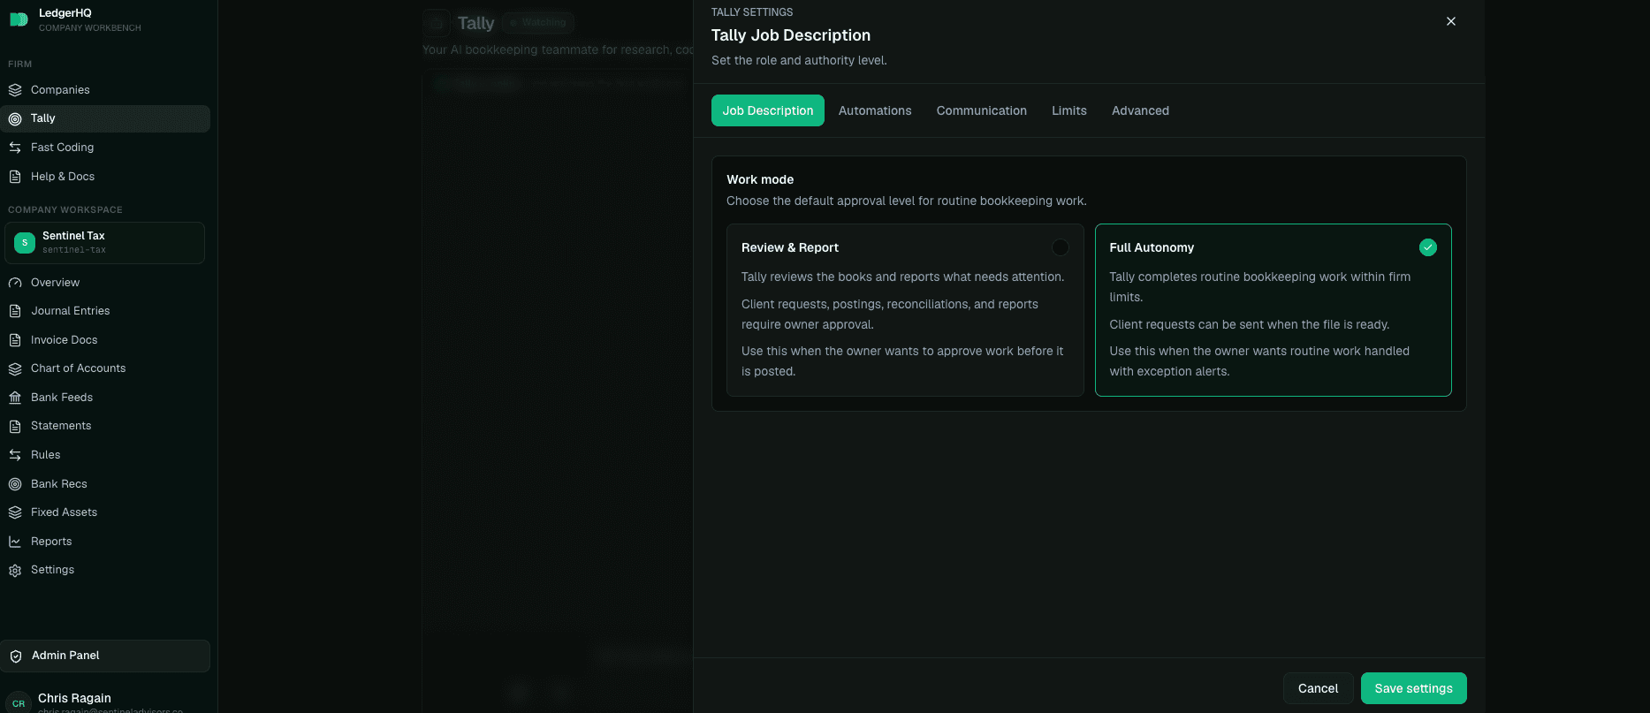Click the Overview gauge icon

pos(15,283)
